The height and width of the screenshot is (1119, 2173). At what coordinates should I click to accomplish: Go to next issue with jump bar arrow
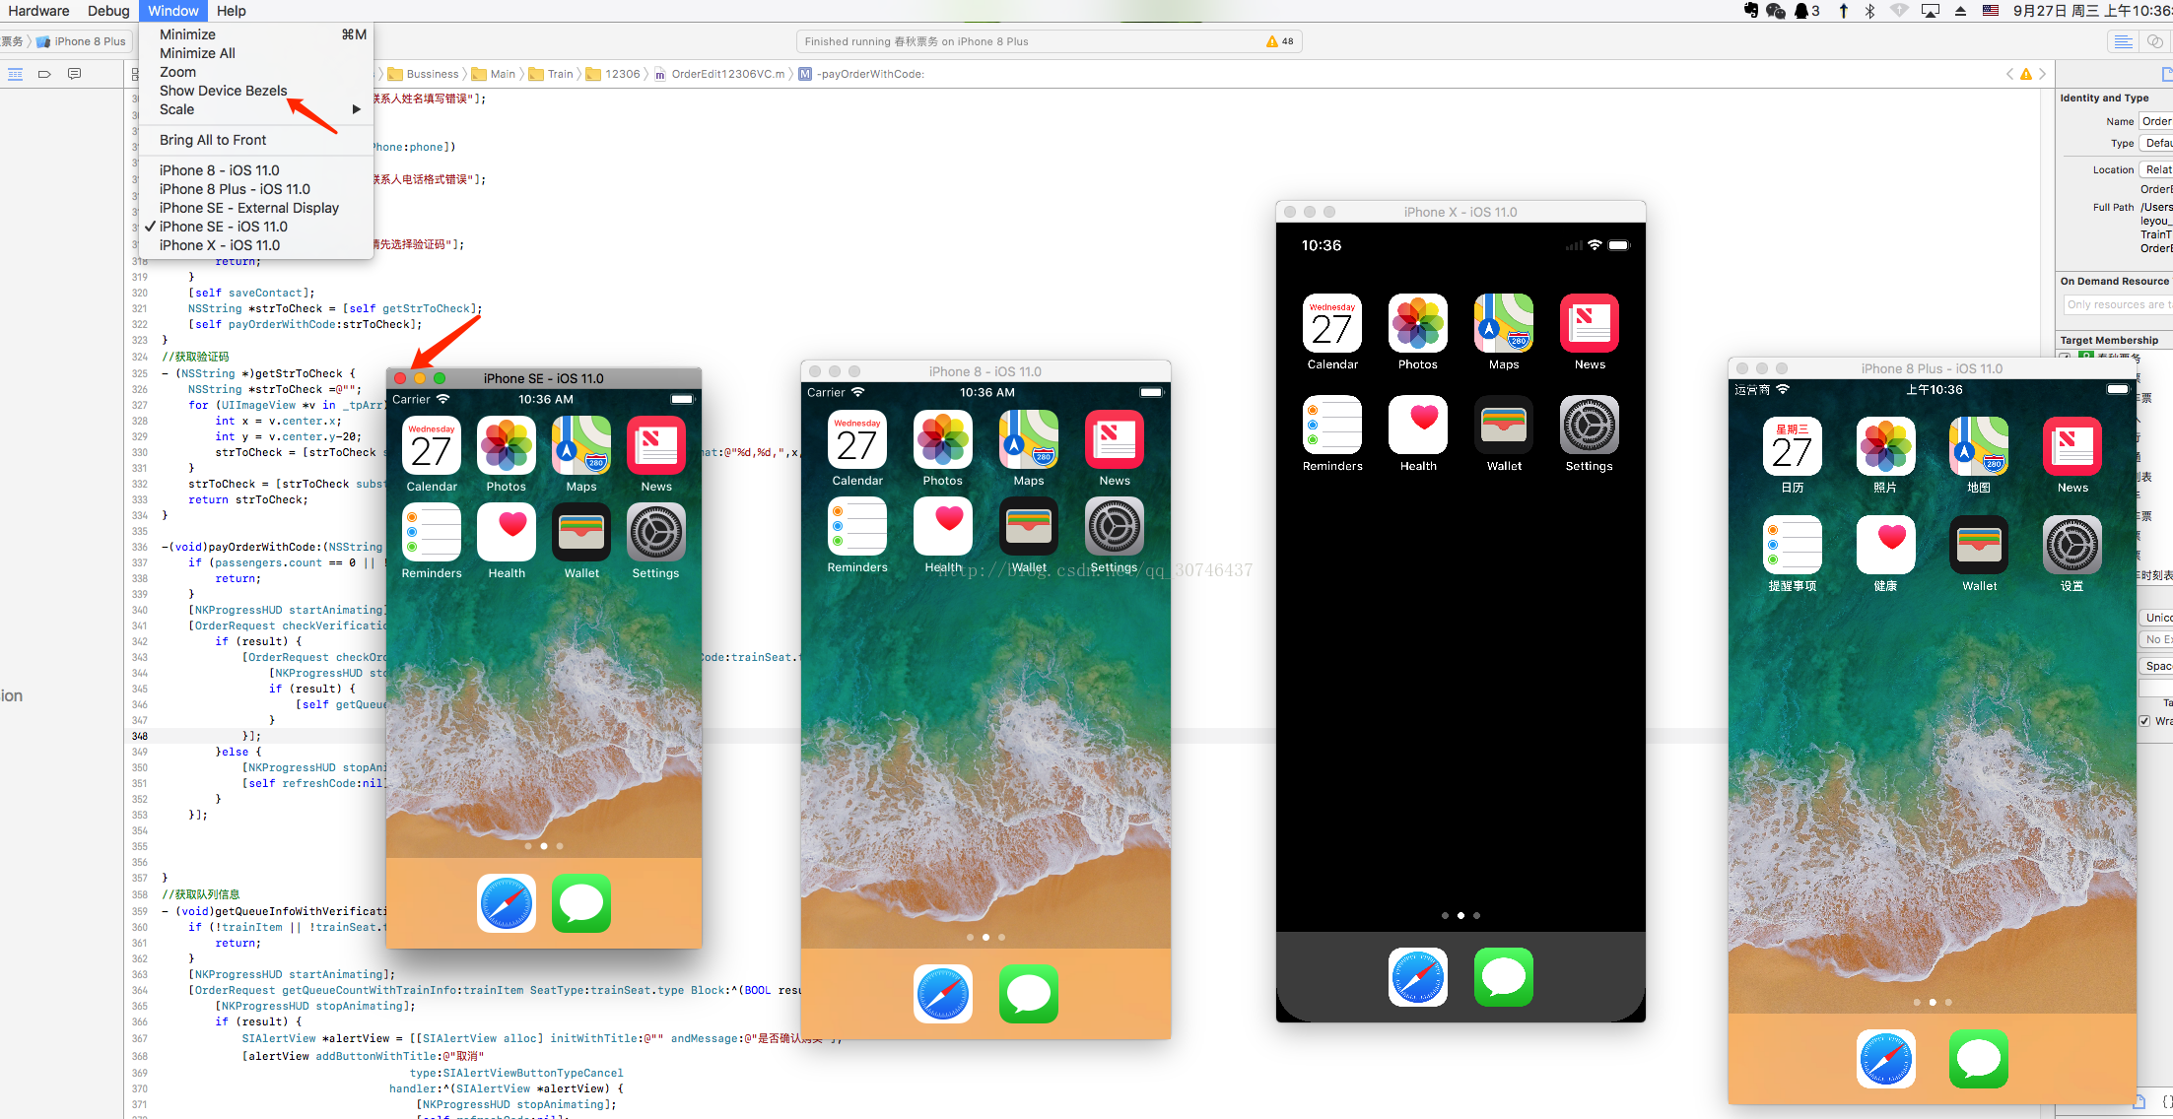pyautogui.click(x=2042, y=74)
